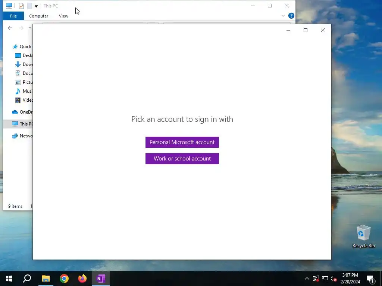
Task: Maximize the OneNote sign-in window
Action: [x=305, y=30]
